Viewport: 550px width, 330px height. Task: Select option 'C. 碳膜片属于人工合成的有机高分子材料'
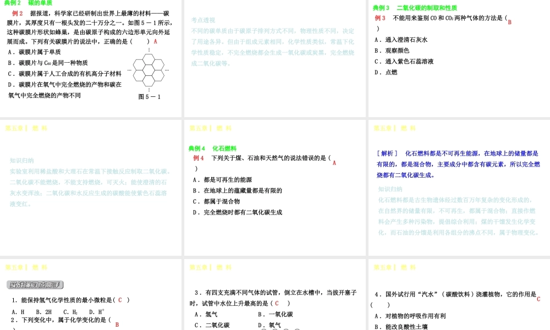pos(64,74)
